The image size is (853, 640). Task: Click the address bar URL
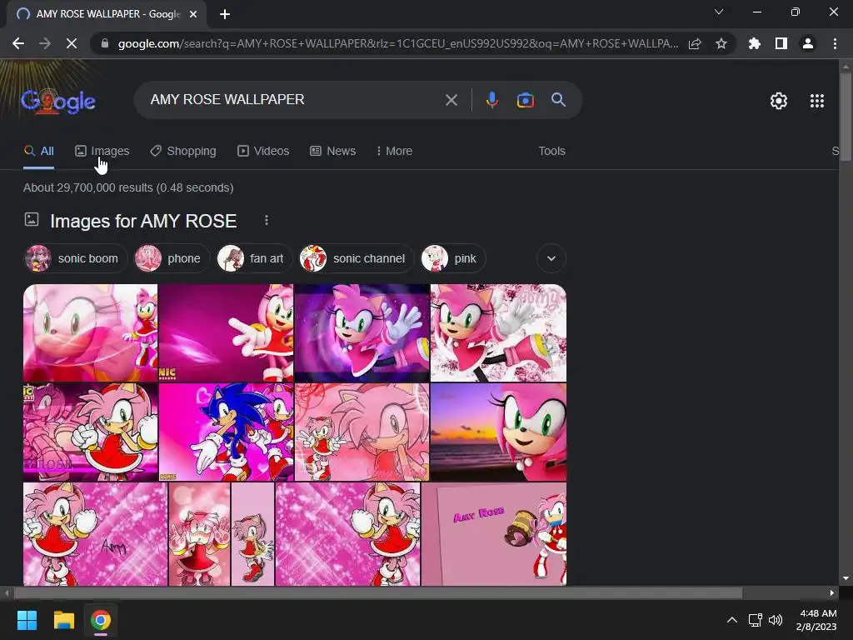(x=397, y=43)
